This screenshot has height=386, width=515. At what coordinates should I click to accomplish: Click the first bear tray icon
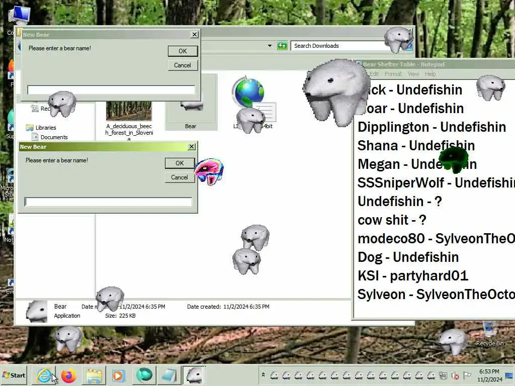point(274,375)
